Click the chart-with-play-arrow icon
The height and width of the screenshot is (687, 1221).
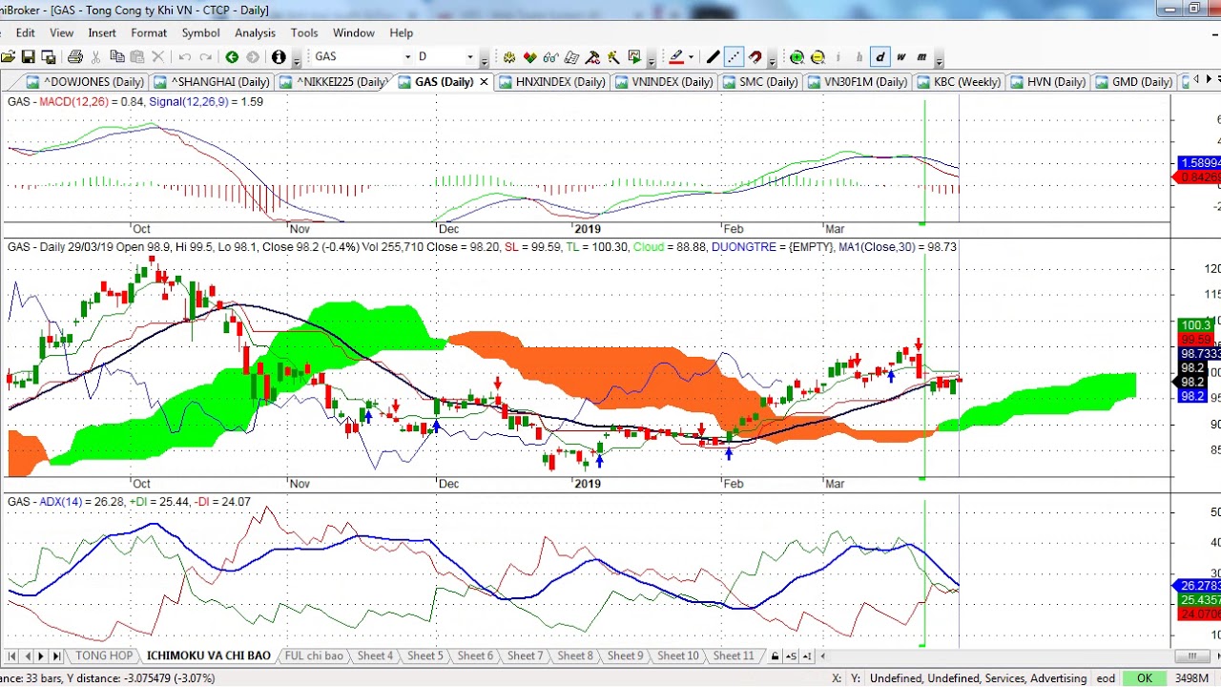634,57
